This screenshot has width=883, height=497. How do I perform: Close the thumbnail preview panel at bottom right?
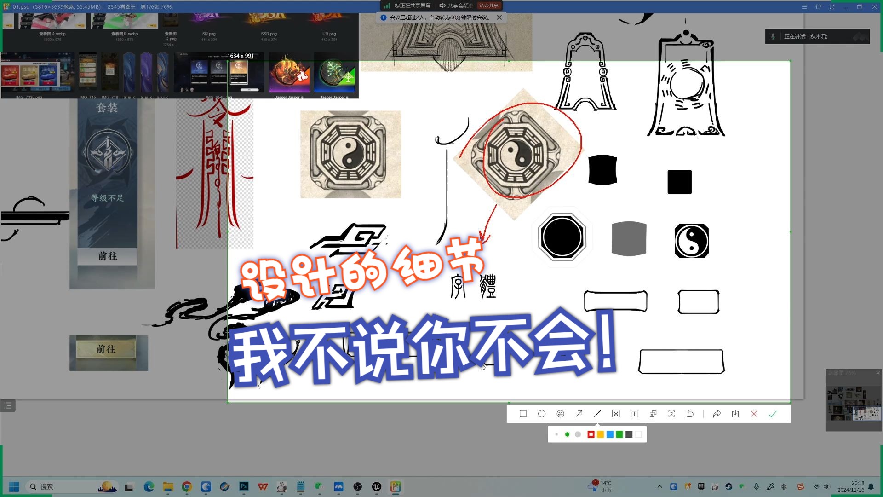(878, 373)
